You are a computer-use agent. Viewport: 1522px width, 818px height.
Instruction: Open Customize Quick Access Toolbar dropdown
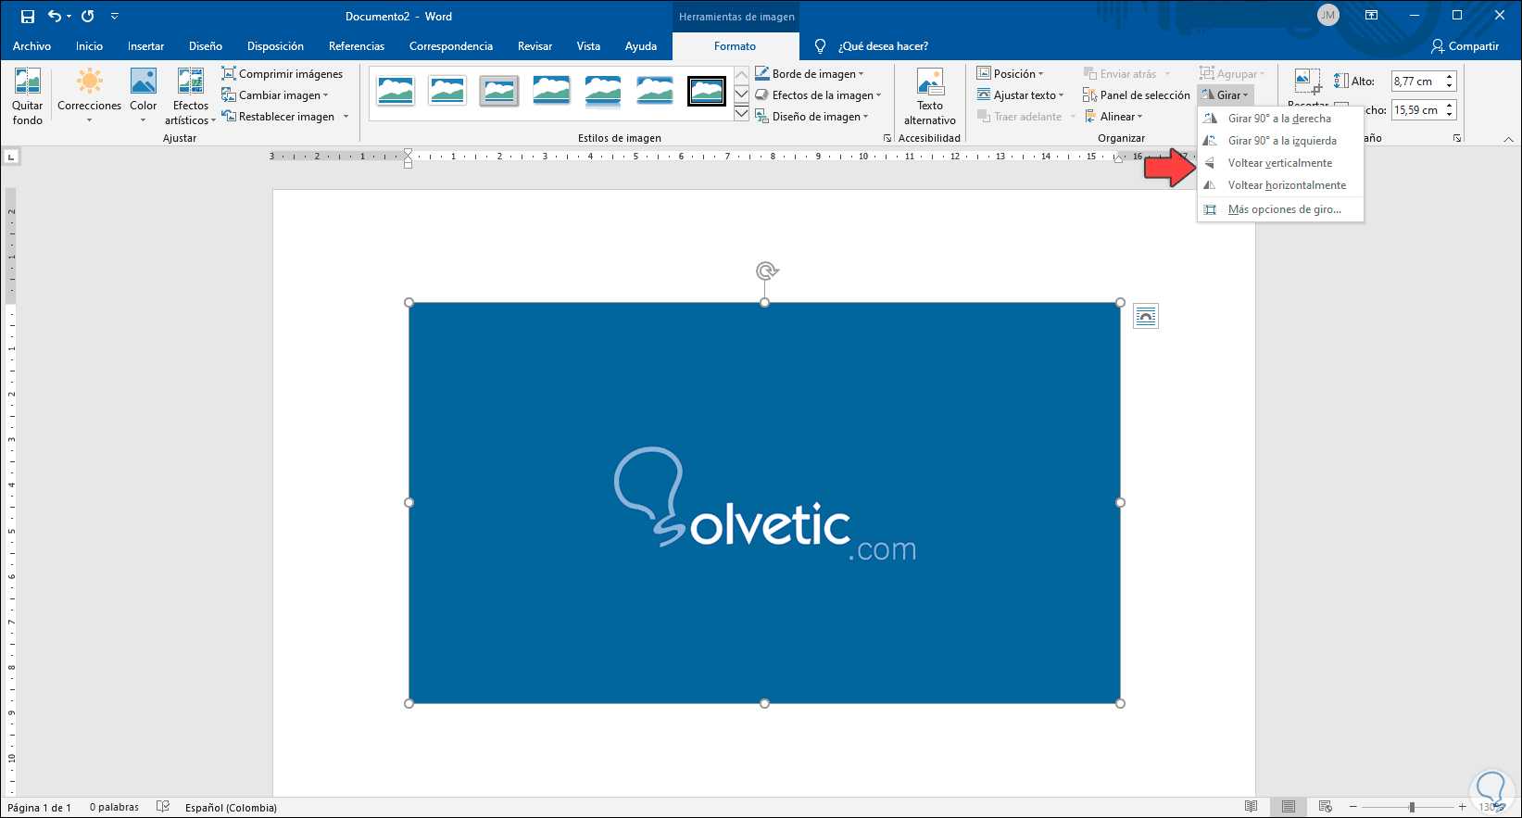114,17
